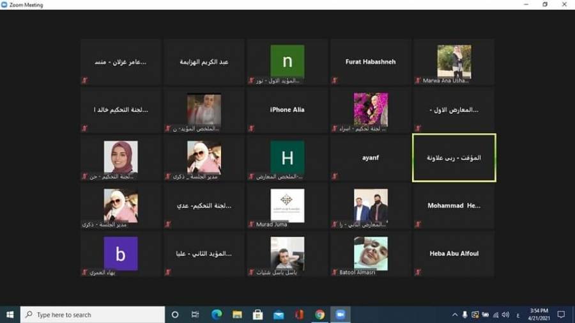
Task: Select the Mohammad He... participant tile
Action: coord(454,206)
